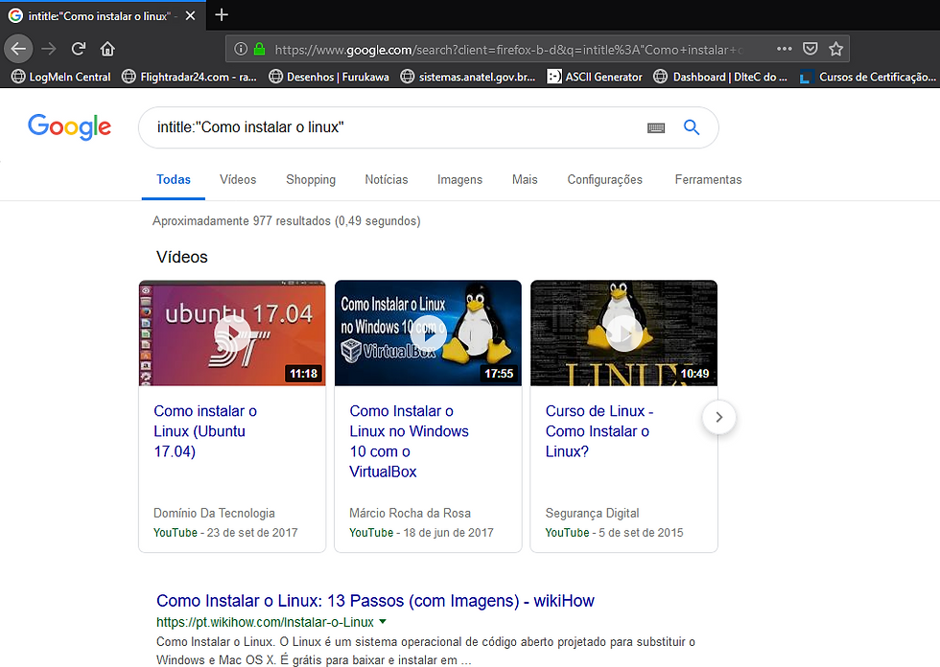940x667 pixels.
Task: Open a new tab with plus button
Action: pos(222,15)
